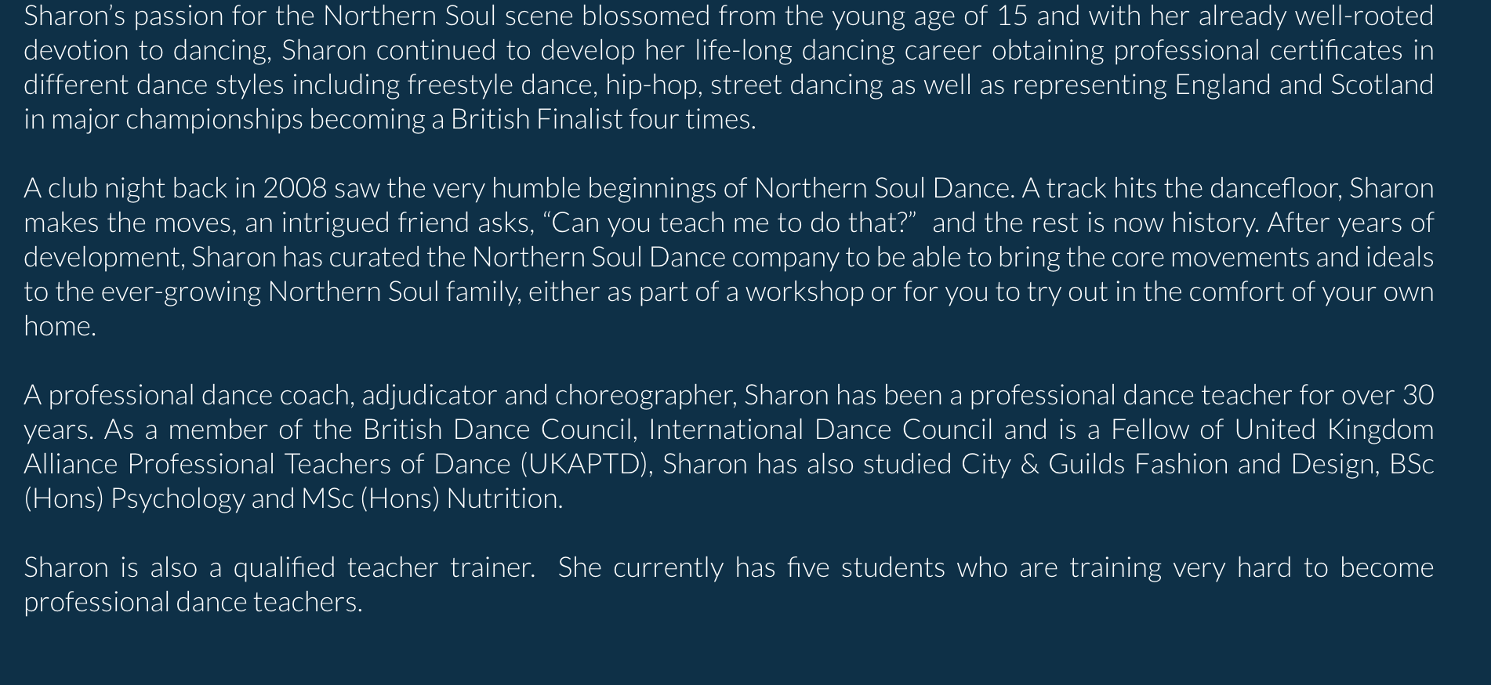Click the words "International Dance Council"

[x=820, y=429]
